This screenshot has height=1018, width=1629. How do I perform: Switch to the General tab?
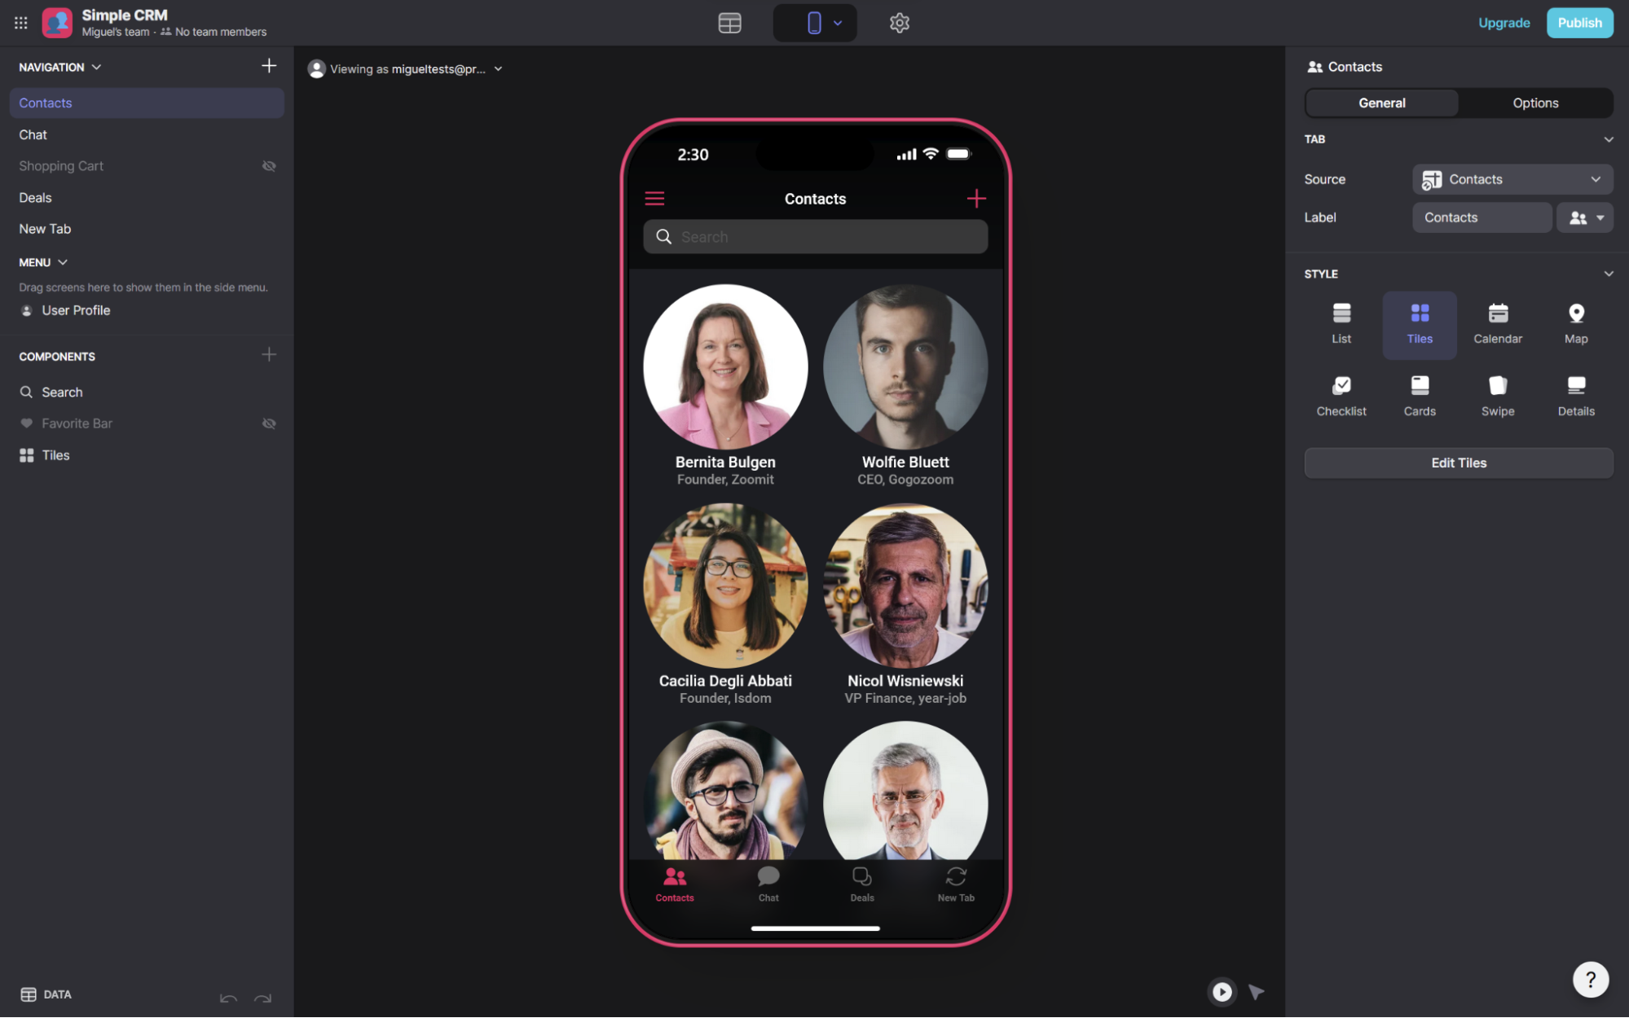1381,102
